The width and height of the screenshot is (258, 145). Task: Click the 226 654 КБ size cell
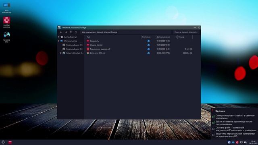pos(187,53)
